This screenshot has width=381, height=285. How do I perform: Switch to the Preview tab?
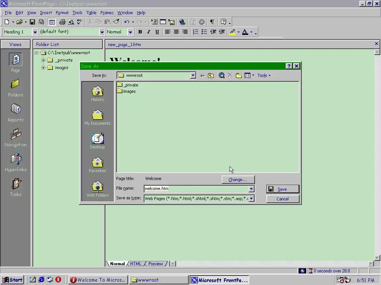point(156,264)
